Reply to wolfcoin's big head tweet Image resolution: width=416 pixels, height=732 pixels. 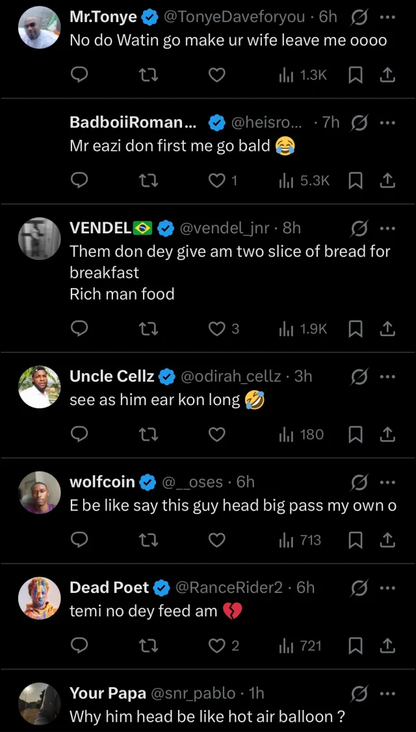(x=79, y=540)
